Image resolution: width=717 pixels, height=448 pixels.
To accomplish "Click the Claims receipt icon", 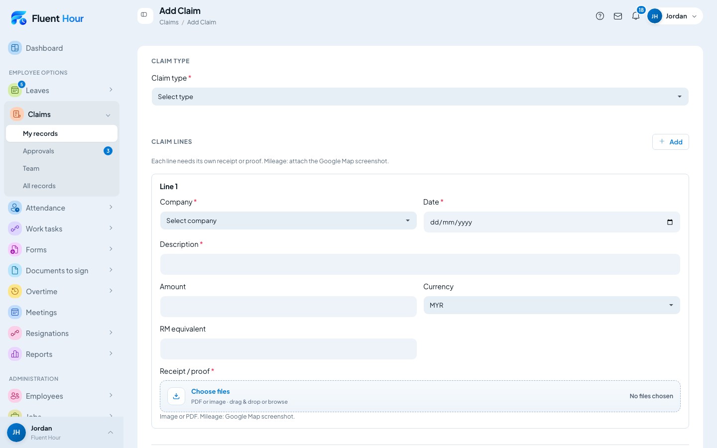I will tap(17, 114).
